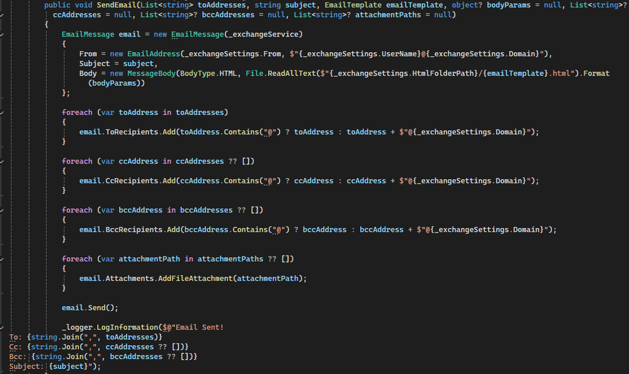The height and width of the screenshot is (374, 629).
Task: Collapse the EmailMessage email initializer fold chevron
Action: [x=2, y=35]
